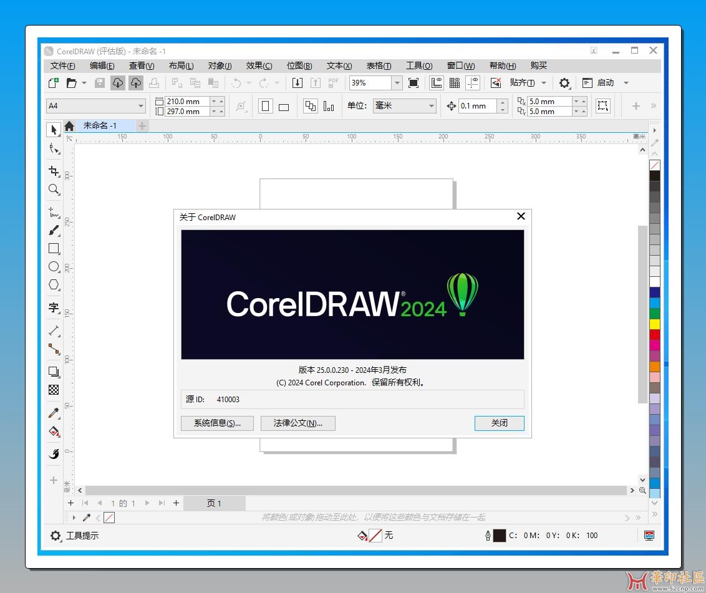Open the 文件(F) menu
Image resolution: width=706 pixels, height=593 pixels.
coord(62,65)
